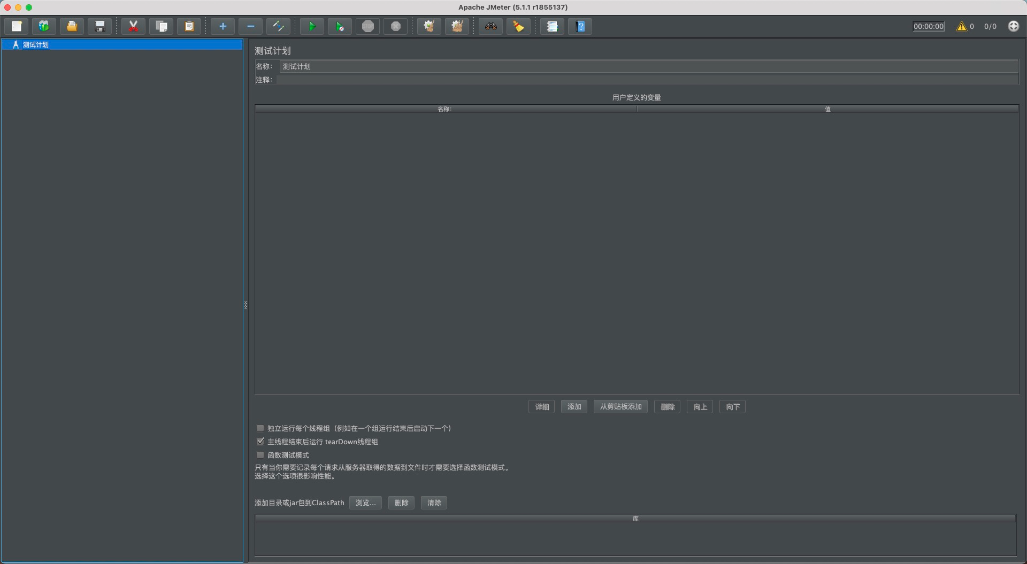Enable 独立运行每个线程组 checkbox
Viewport: 1027px width, 564px height.
click(260, 428)
